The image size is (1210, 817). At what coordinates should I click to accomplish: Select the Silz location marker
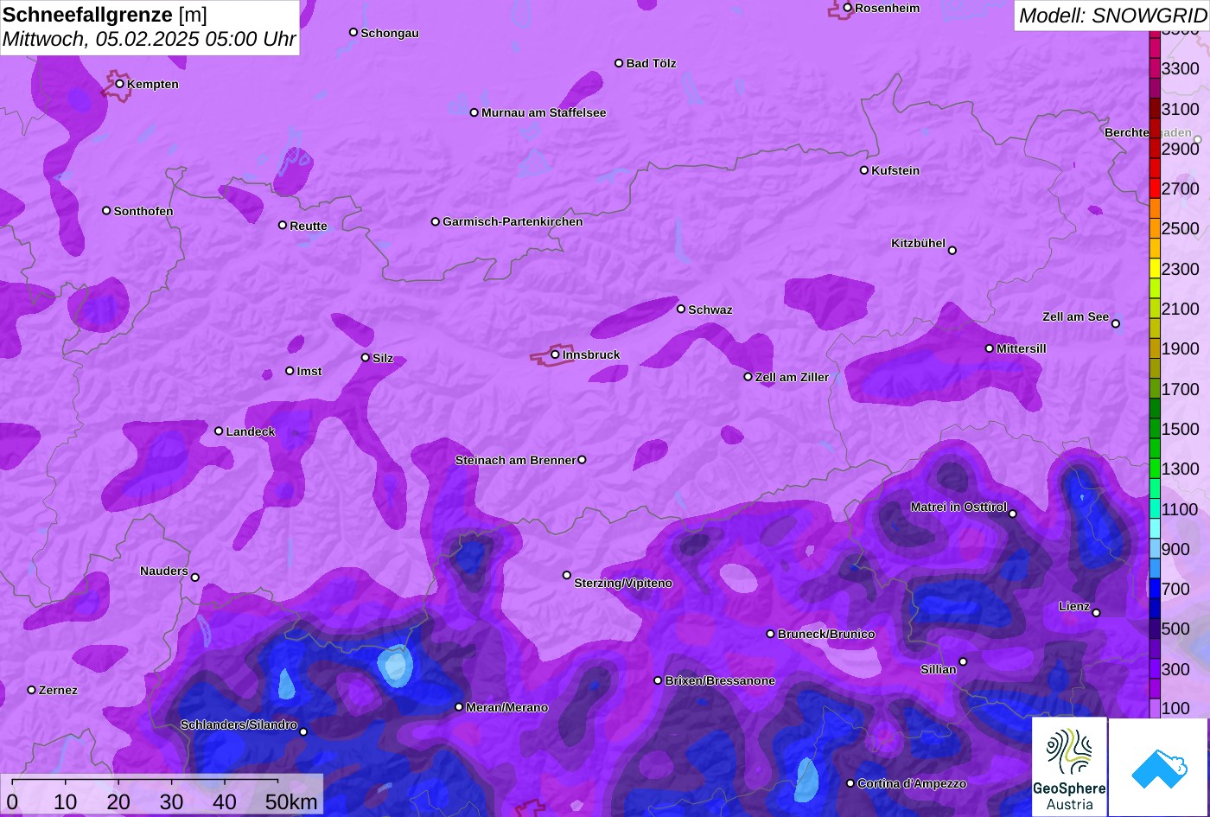[366, 357]
